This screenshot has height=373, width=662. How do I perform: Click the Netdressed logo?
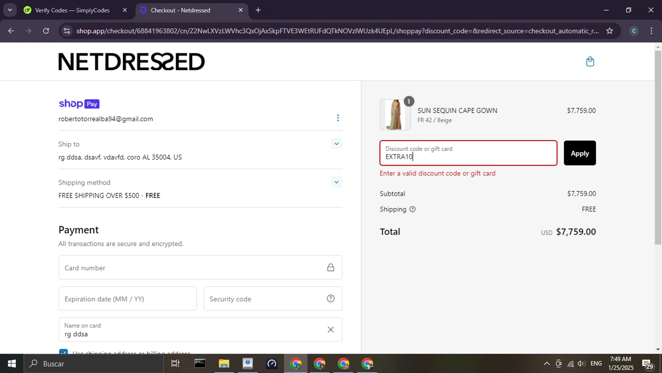(132, 62)
